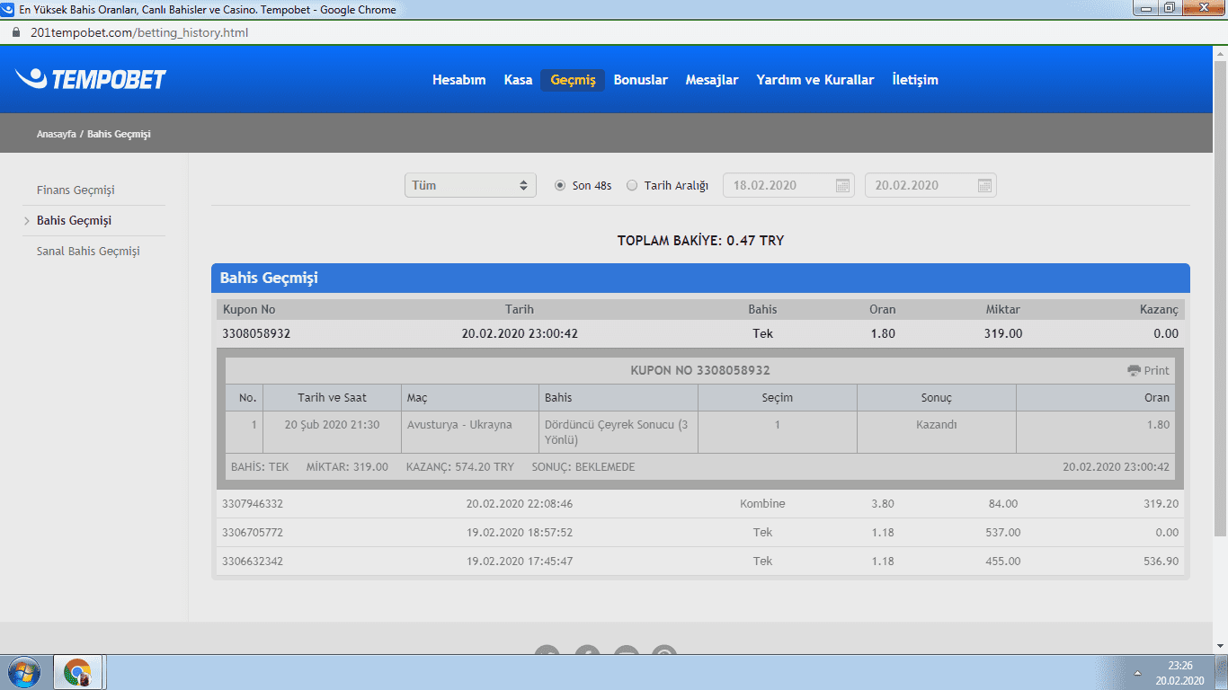Expand coupon row 3306705772
1228x690 pixels.
coord(700,533)
